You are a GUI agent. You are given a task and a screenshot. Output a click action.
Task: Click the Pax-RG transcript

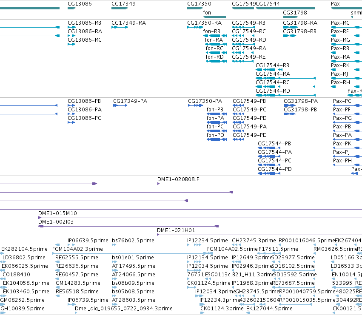(341, 40)
